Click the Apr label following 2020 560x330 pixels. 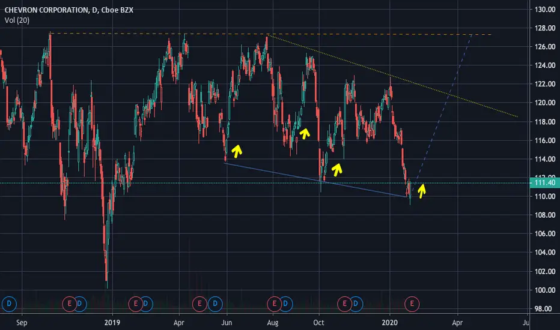click(x=457, y=323)
